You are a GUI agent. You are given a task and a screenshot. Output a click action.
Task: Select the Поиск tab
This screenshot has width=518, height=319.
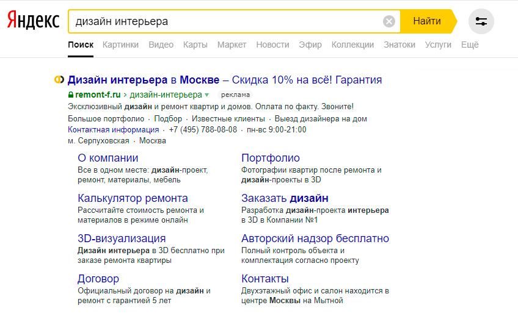[x=81, y=45]
